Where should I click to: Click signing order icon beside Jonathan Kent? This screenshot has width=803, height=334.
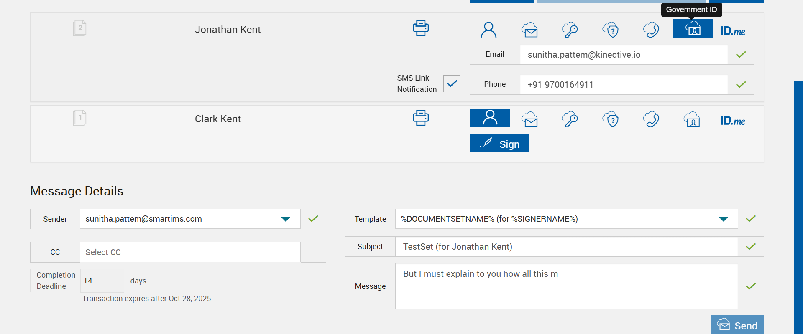(79, 28)
